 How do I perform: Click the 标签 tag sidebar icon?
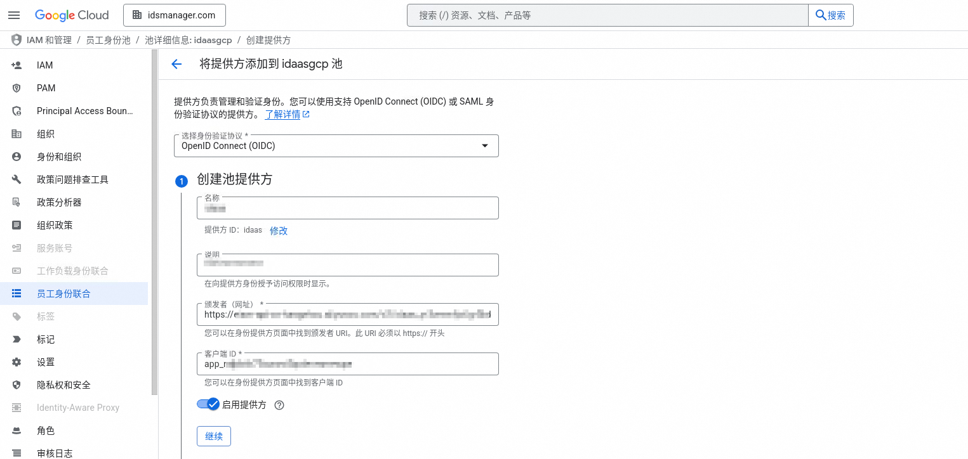(17, 316)
